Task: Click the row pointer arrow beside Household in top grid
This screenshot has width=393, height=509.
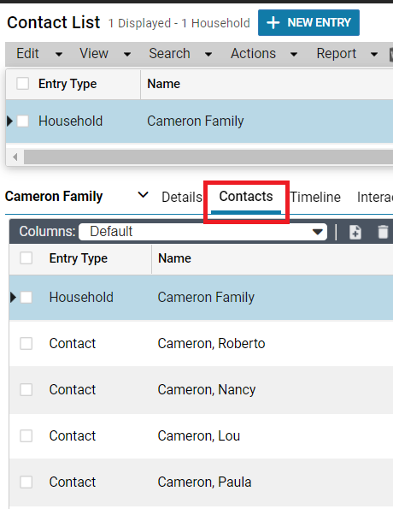Action: click(9, 121)
